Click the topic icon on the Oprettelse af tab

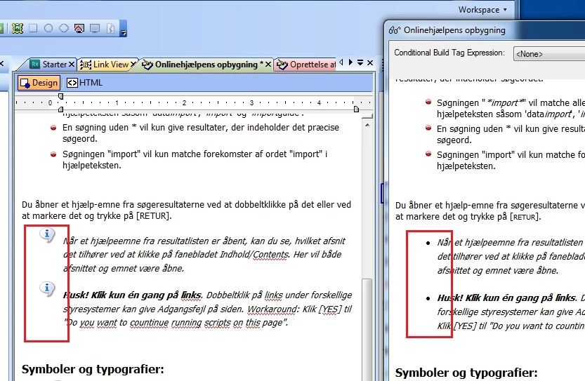point(282,65)
